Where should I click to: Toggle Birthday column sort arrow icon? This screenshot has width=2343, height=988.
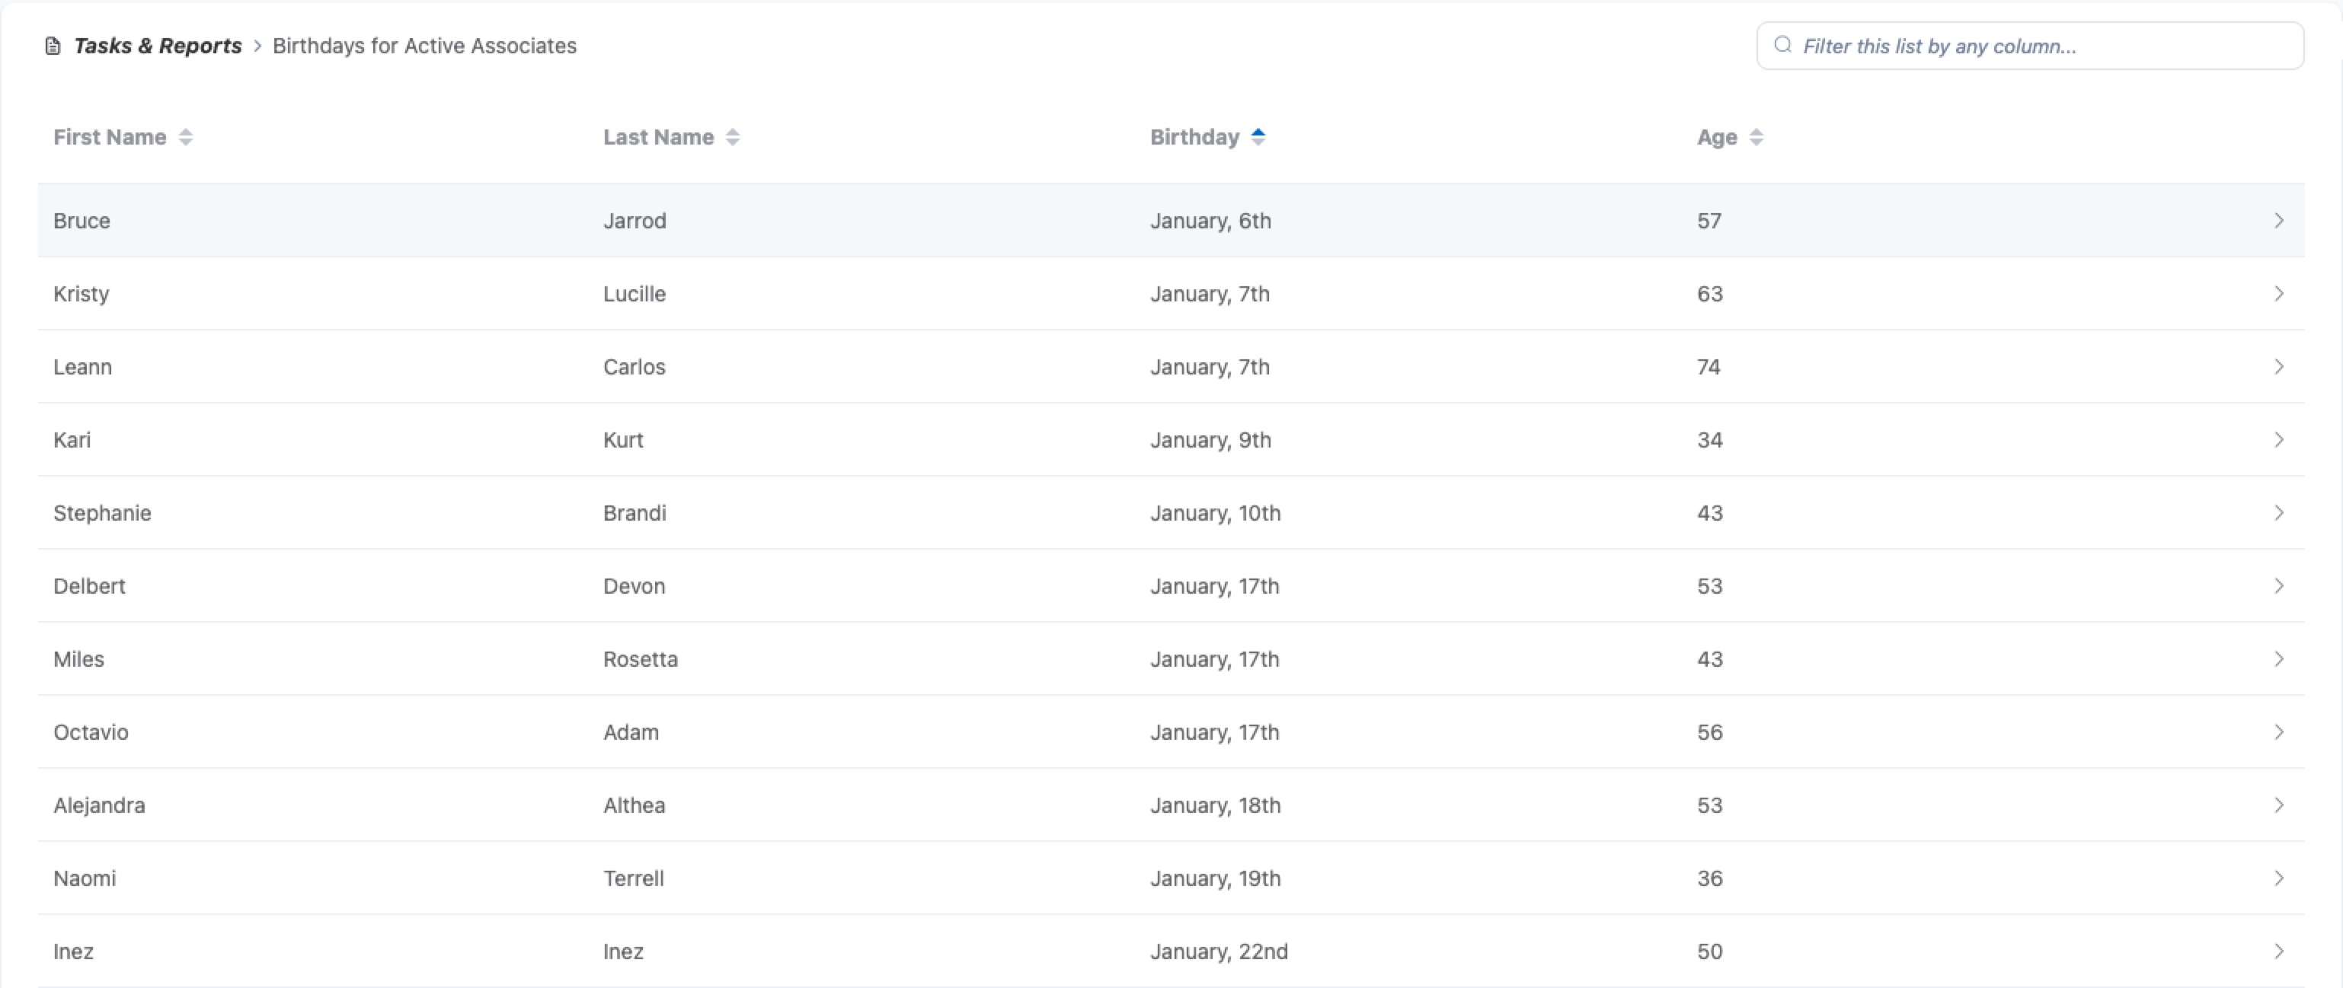point(1258,137)
